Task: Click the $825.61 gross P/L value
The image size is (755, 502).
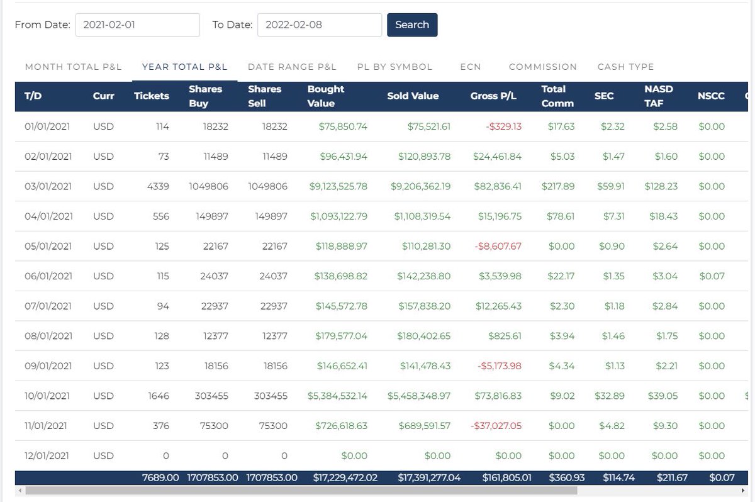Action: (505, 336)
